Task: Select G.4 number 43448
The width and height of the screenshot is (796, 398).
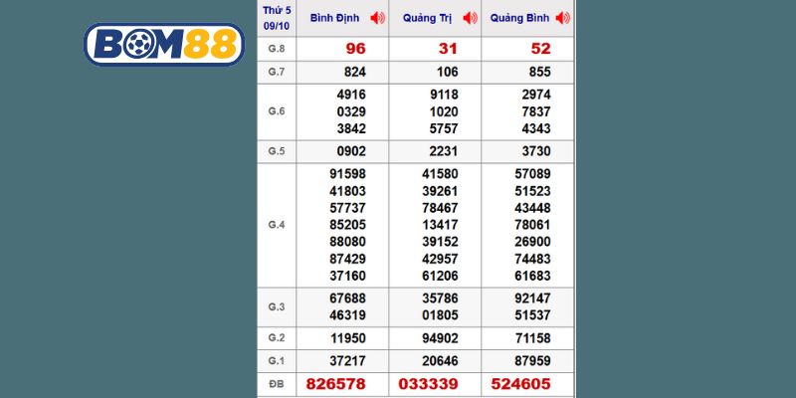Action: 532,208
